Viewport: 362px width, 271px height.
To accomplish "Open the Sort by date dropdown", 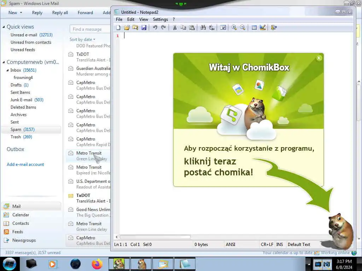I will tap(82, 40).
